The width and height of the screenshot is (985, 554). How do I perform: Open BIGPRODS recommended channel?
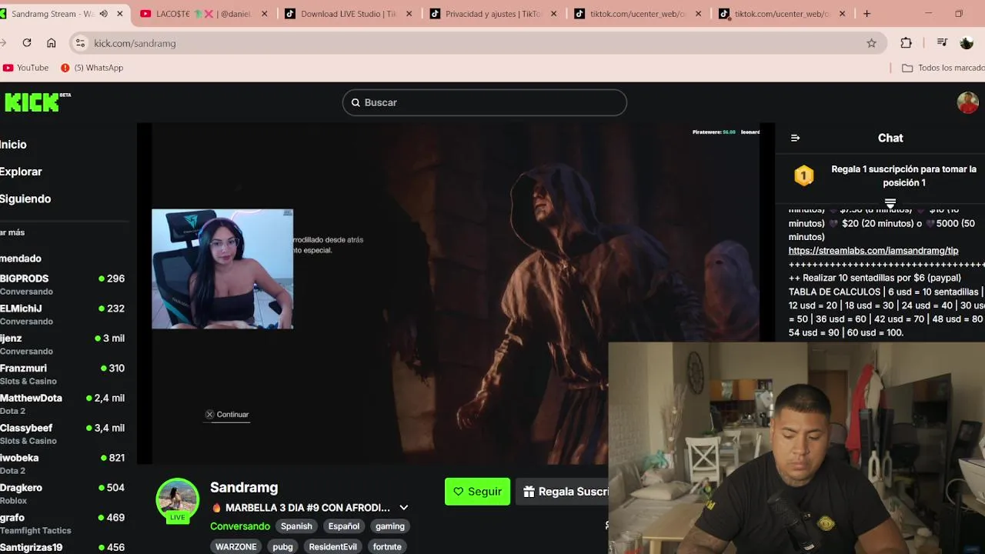click(x=62, y=284)
